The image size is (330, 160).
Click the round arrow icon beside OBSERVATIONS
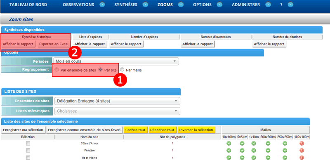tap(102, 5)
